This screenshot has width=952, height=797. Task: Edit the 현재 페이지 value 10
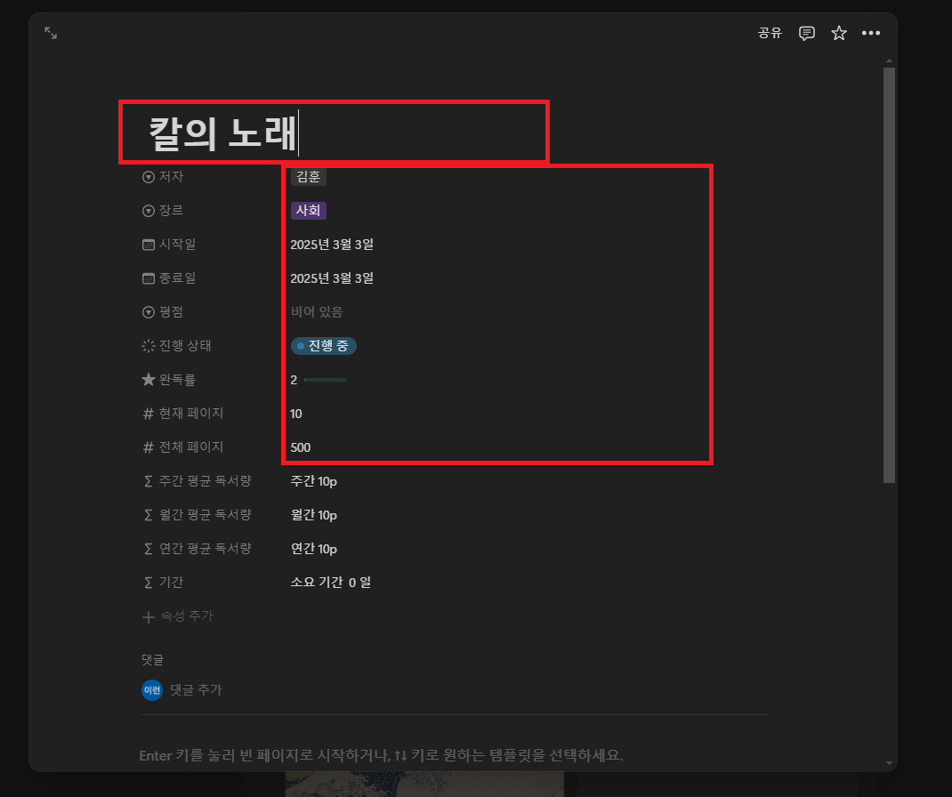pyautogui.click(x=296, y=414)
